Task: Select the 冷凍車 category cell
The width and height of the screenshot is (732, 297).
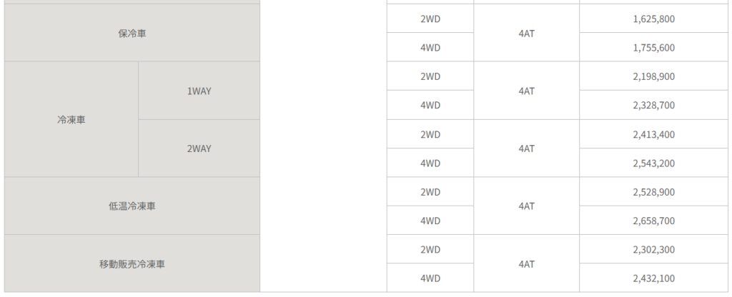Action: point(71,120)
